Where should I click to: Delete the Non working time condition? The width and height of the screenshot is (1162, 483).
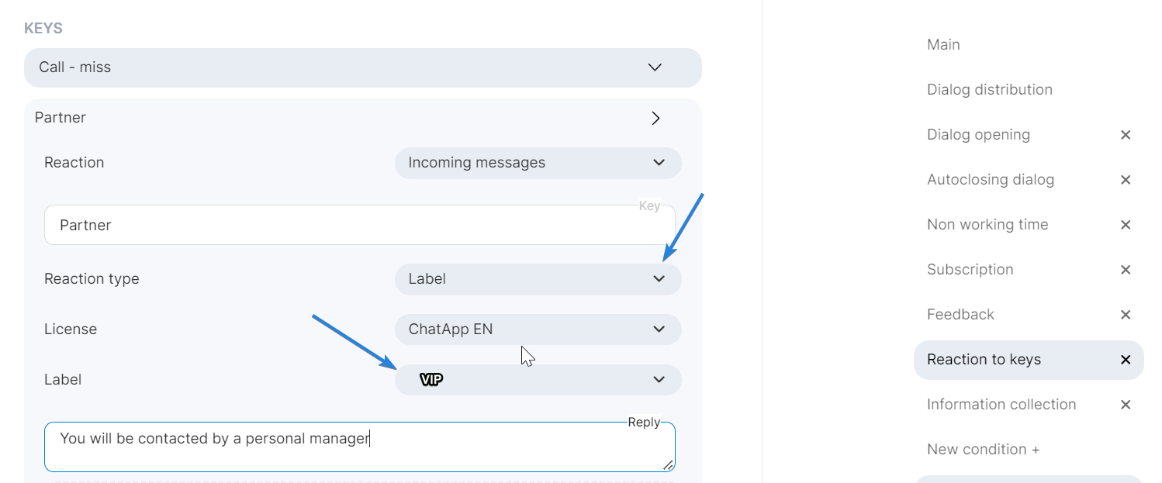[x=1126, y=225]
